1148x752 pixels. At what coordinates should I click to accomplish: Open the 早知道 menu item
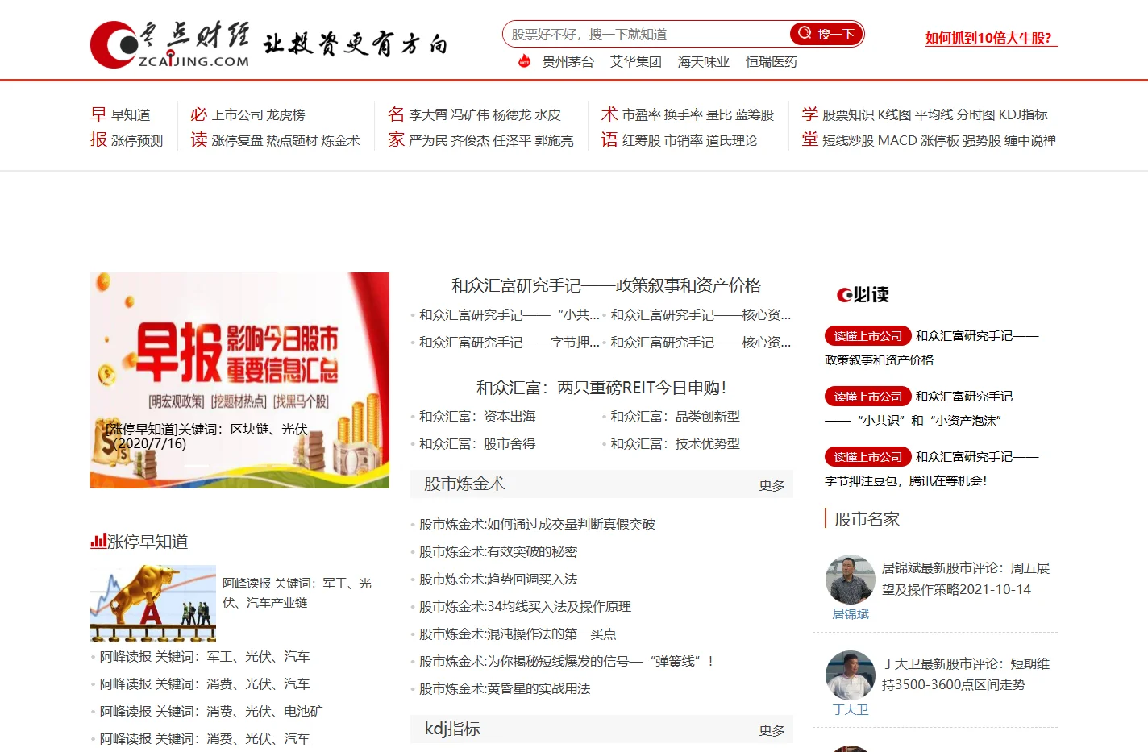click(x=131, y=115)
